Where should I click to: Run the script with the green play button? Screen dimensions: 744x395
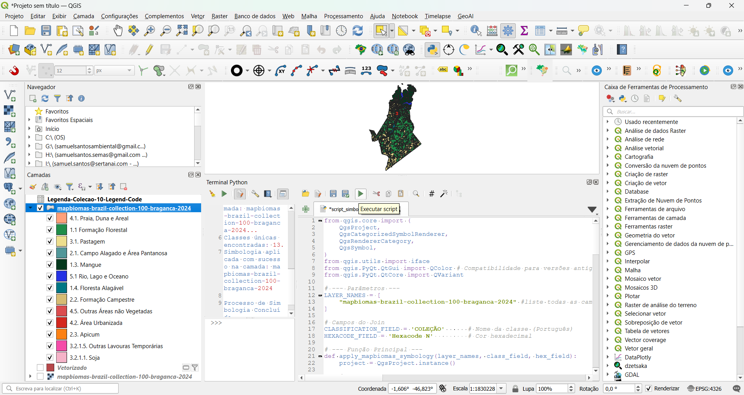pyautogui.click(x=360, y=194)
